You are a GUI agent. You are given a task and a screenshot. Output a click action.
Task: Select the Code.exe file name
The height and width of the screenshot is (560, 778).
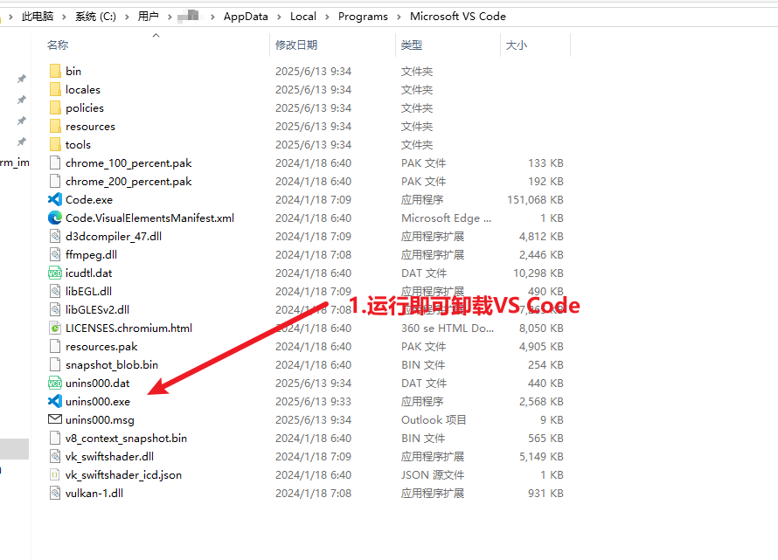[x=89, y=199]
